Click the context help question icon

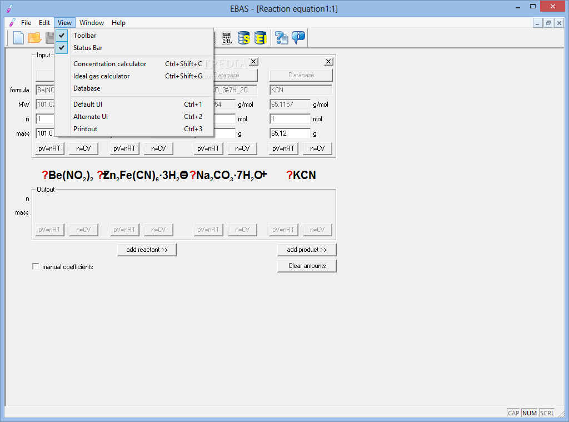pyautogui.click(x=281, y=37)
